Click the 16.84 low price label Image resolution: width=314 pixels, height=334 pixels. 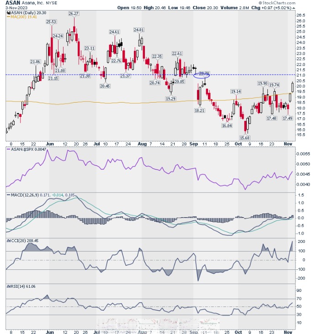227,126
